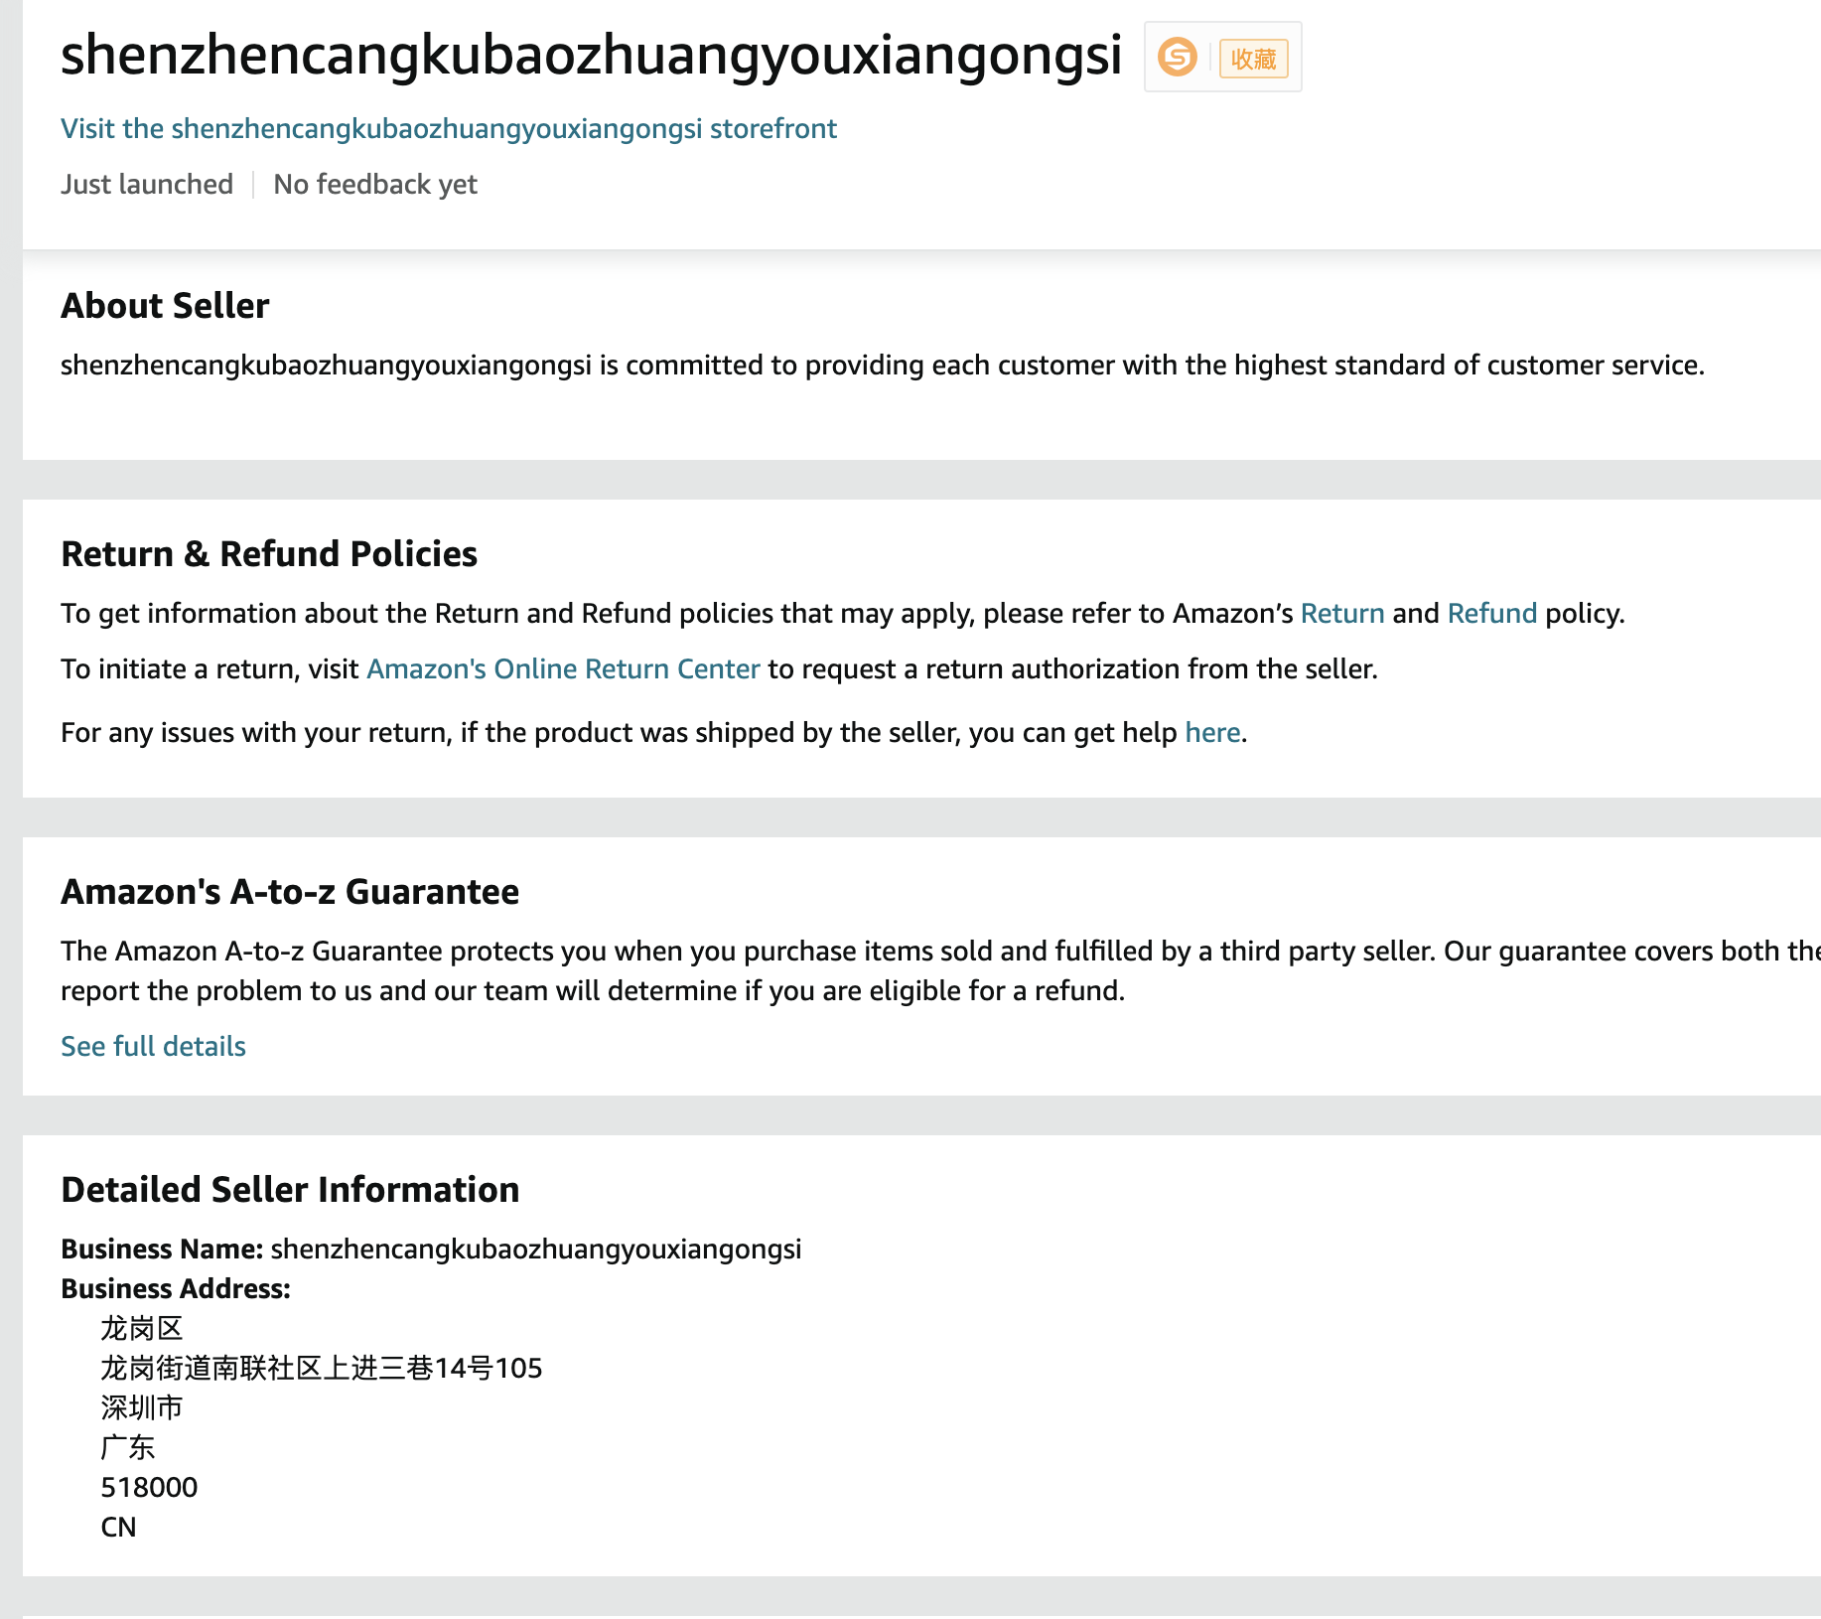Go to Amazon's Online Return Center
The height and width of the screenshot is (1619, 1821).
coord(563,669)
